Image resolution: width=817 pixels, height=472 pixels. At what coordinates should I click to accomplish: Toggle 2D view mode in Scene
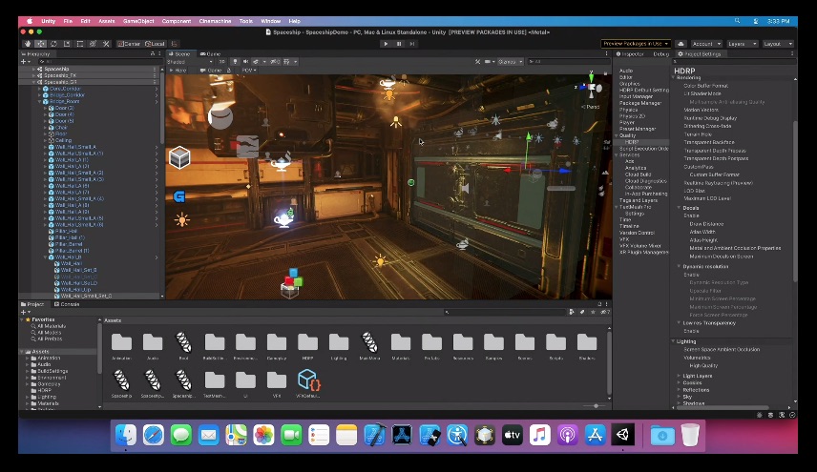(x=222, y=62)
